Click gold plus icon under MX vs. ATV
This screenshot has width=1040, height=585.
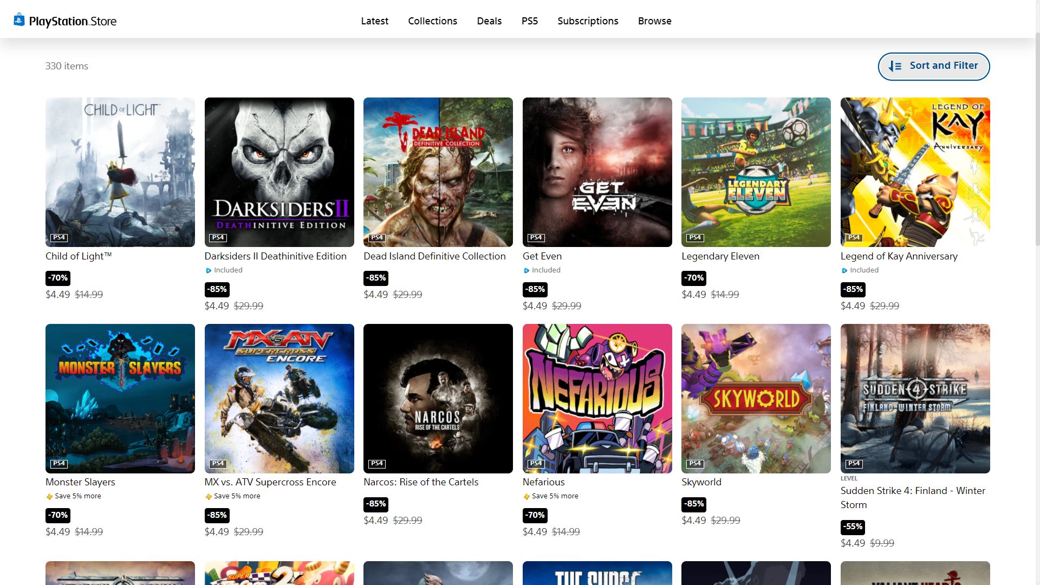coord(209,496)
